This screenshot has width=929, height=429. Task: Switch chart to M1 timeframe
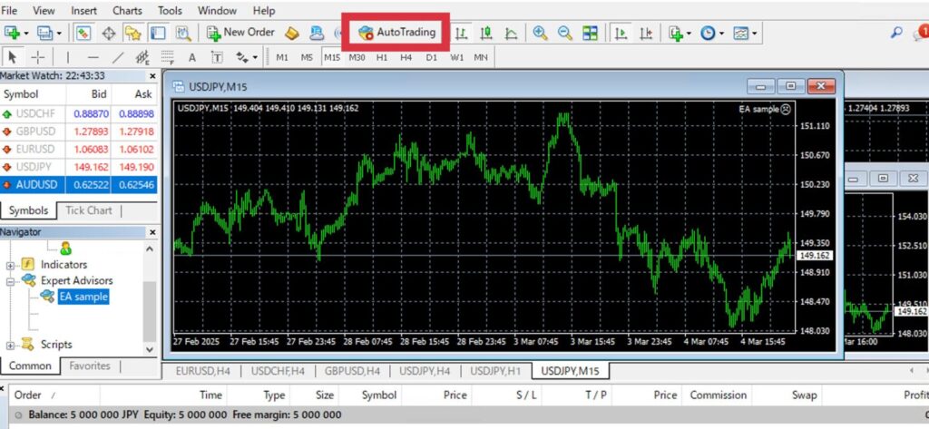282,57
